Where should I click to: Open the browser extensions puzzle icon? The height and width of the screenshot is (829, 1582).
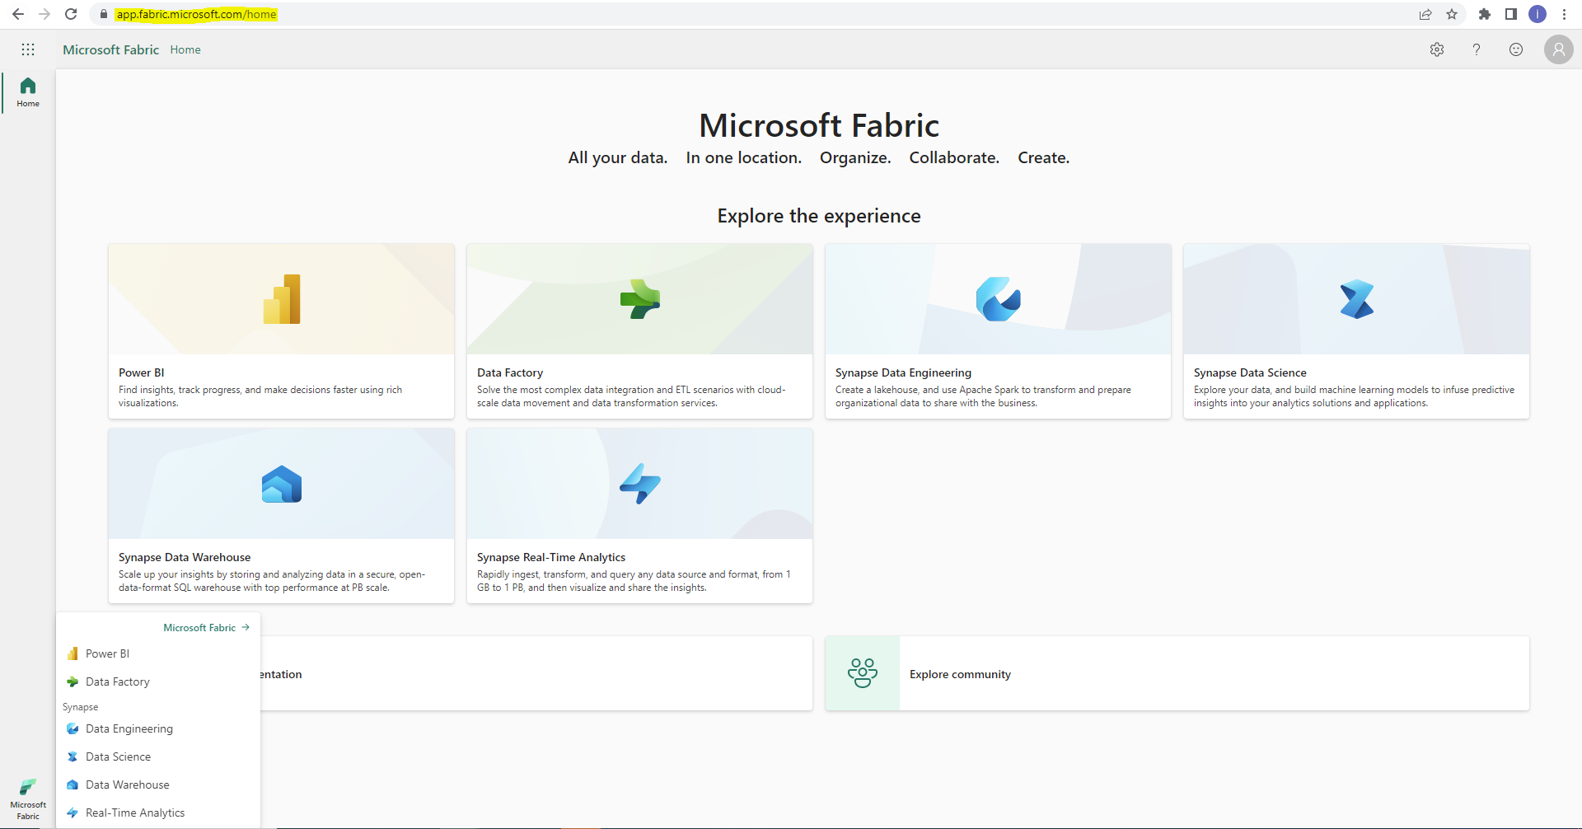(1485, 14)
